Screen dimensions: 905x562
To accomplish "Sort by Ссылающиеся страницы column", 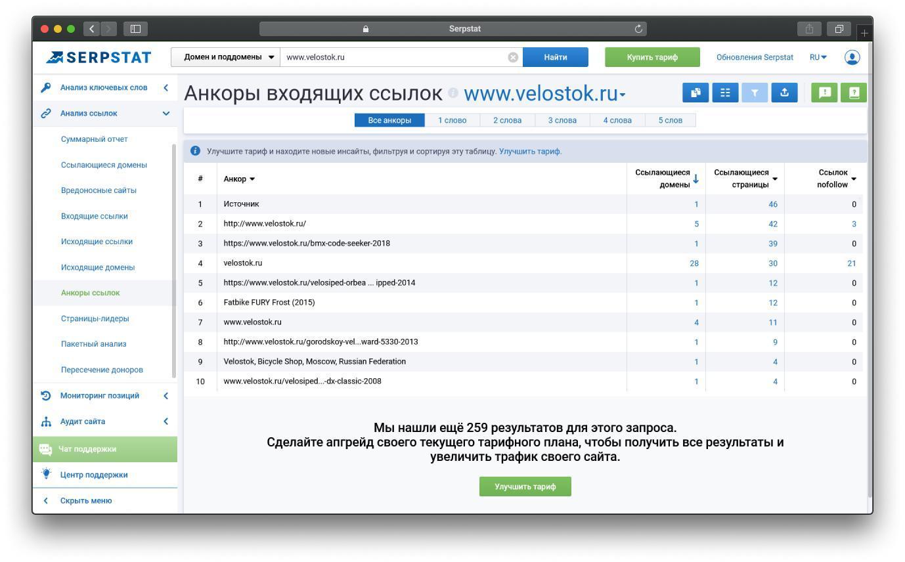I will click(x=745, y=179).
